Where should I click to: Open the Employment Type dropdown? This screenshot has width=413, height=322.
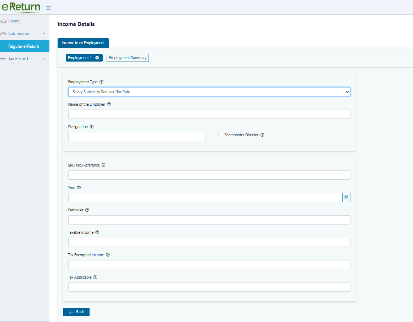209,92
